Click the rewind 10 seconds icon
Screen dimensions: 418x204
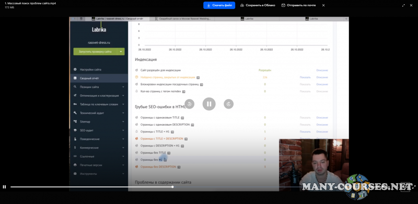(189, 104)
